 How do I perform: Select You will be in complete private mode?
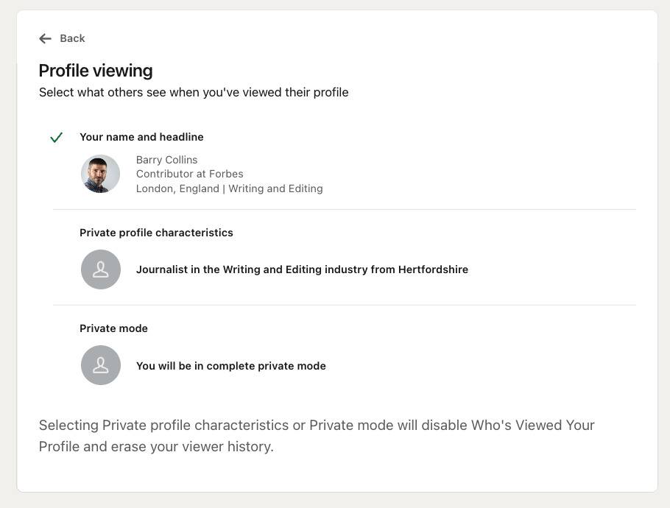(231, 366)
